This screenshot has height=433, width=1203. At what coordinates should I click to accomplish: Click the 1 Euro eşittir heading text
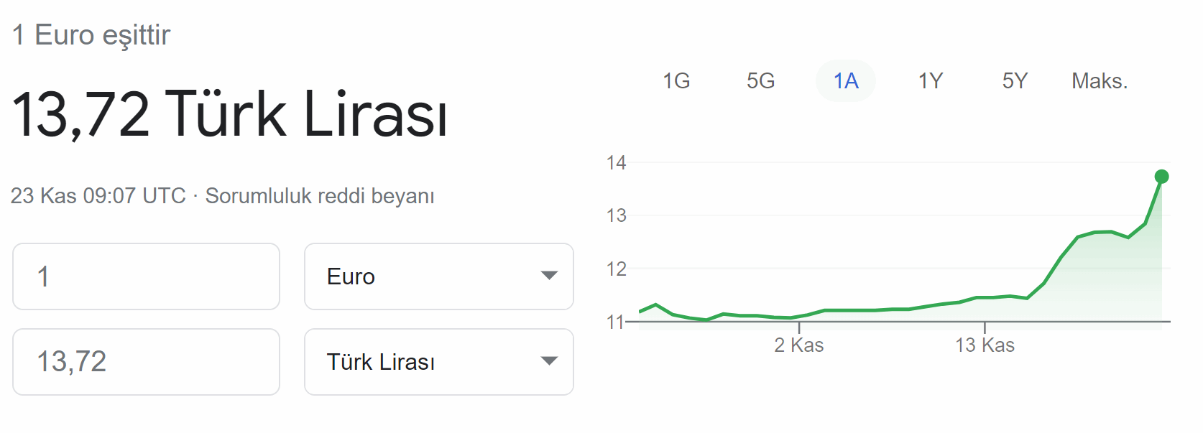[x=91, y=35]
